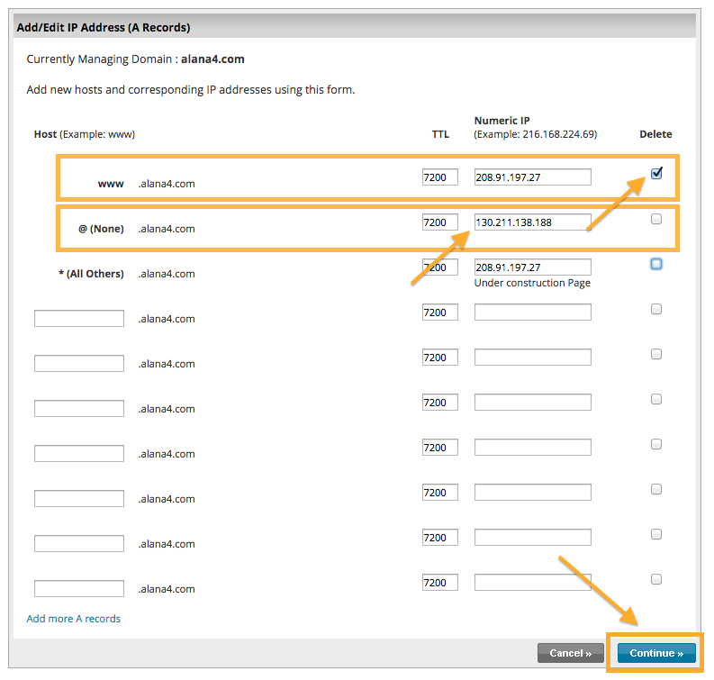Focus the last empty Host input box
The width and height of the screenshot is (714, 680).
(79, 589)
